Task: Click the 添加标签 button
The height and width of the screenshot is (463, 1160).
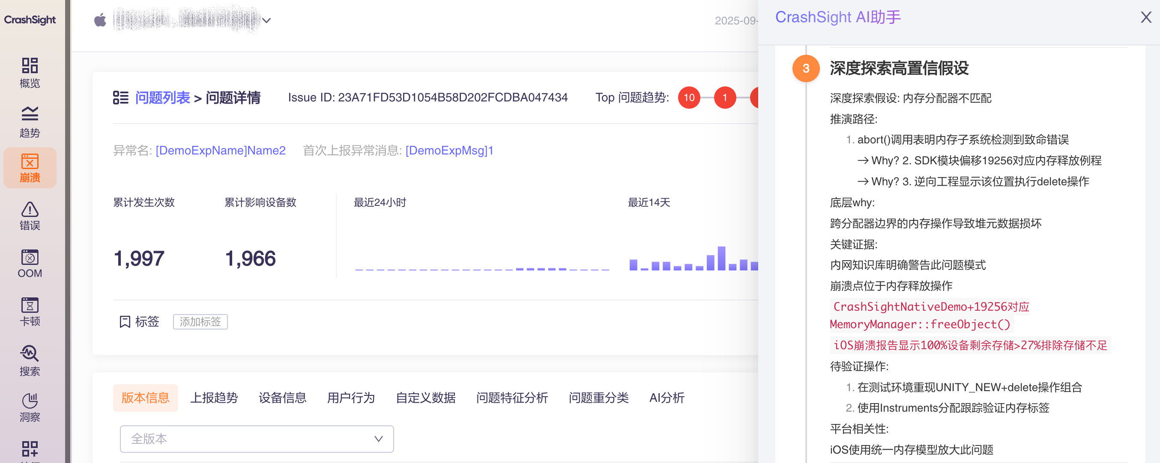Action: pos(200,322)
